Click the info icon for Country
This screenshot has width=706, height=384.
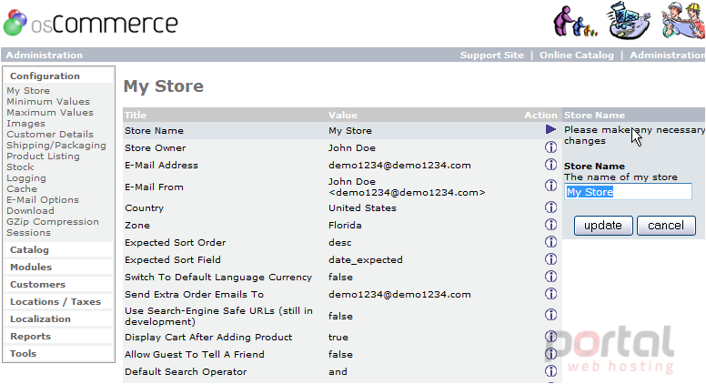(550, 207)
